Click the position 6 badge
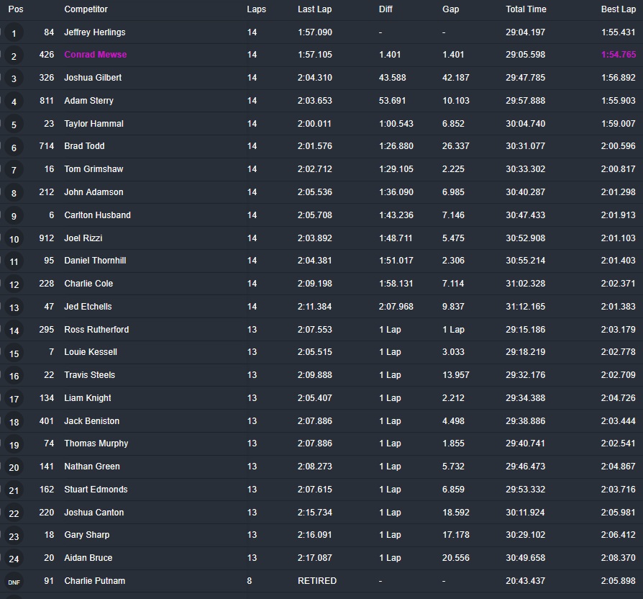 pyautogui.click(x=14, y=148)
